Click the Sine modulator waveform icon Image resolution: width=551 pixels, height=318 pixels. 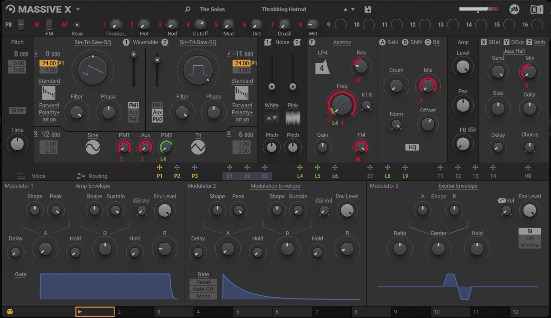click(x=93, y=147)
